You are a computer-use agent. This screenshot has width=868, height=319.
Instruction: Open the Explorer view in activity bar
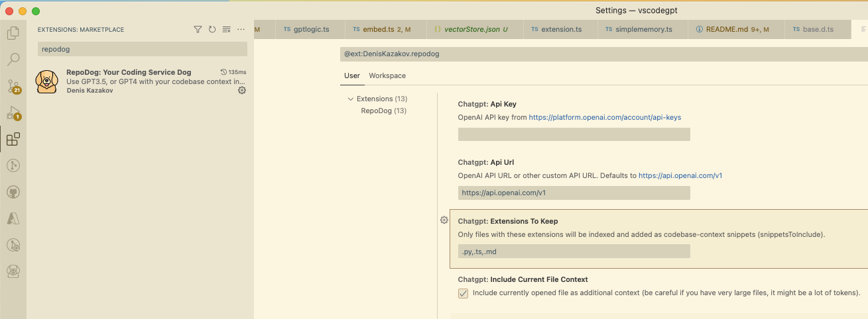pyautogui.click(x=13, y=33)
